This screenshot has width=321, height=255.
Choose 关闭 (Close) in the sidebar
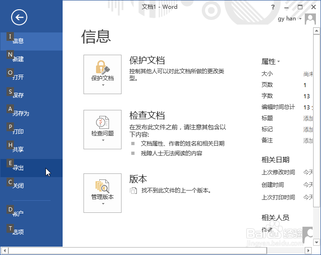coord(32,186)
